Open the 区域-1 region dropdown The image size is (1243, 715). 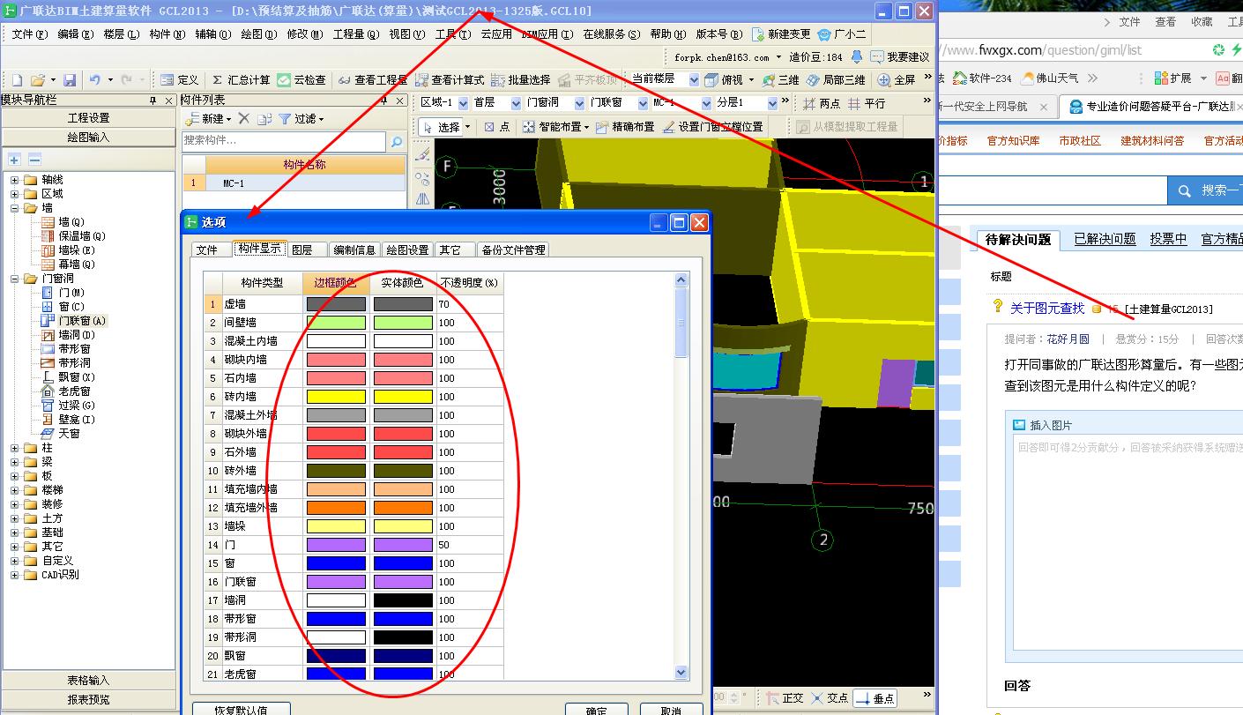[x=463, y=103]
